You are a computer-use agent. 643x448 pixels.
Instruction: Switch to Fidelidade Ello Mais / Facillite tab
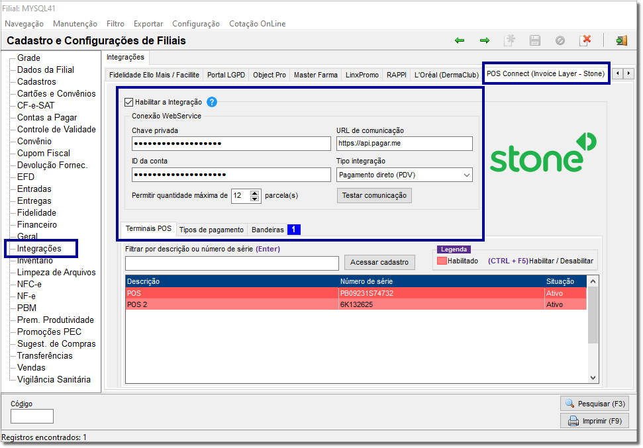[154, 75]
